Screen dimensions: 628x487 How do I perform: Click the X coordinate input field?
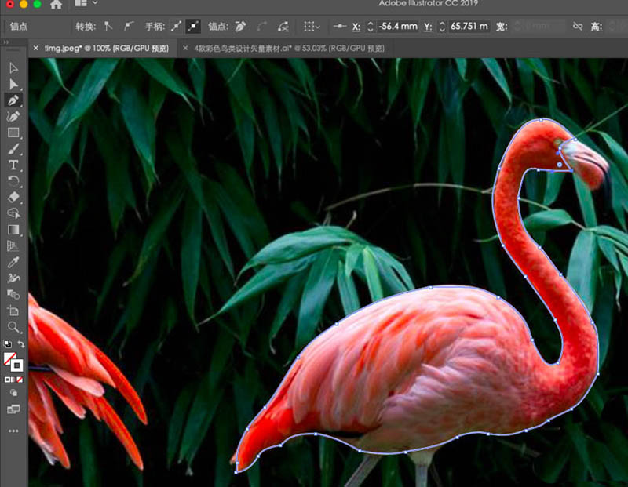tap(398, 26)
